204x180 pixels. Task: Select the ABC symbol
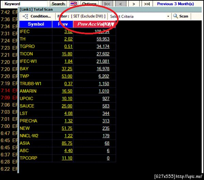click(x=24, y=150)
